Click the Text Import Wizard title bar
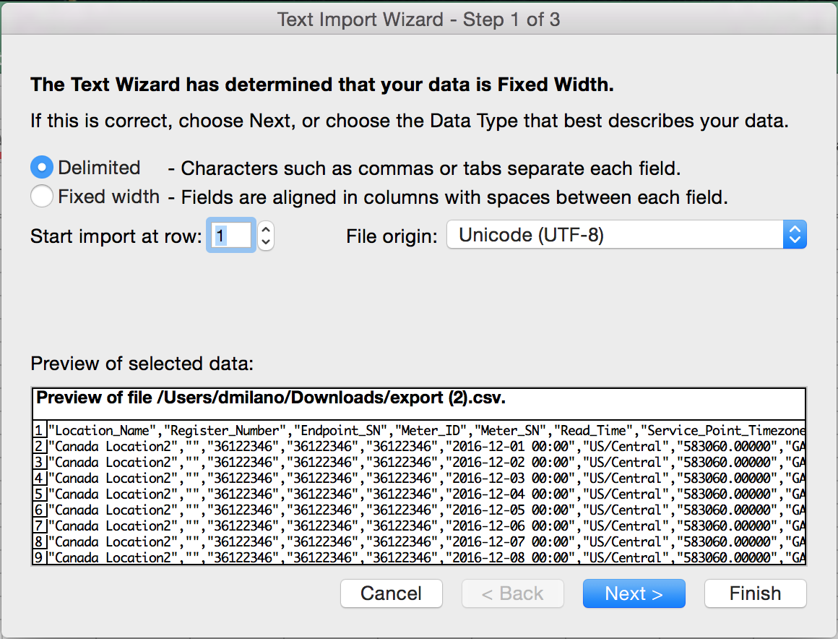The height and width of the screenshot is (639, 838). (x=418, y=19)
